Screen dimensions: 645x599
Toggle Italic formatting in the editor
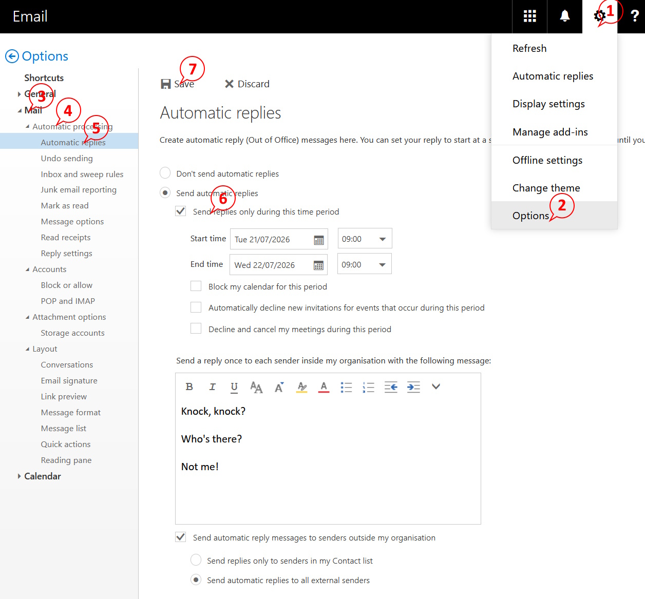coord(212,387)
